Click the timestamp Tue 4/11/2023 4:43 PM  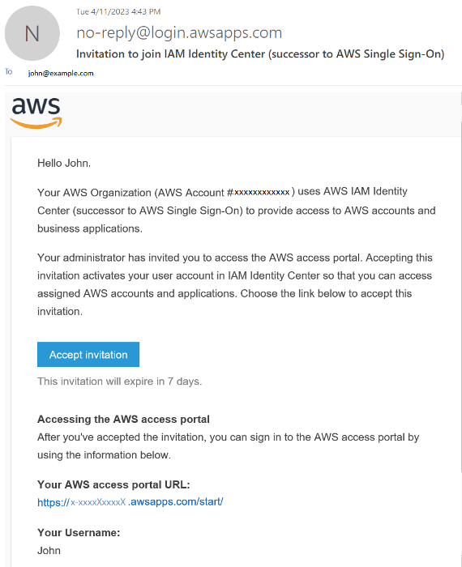(x=118, y=12)
